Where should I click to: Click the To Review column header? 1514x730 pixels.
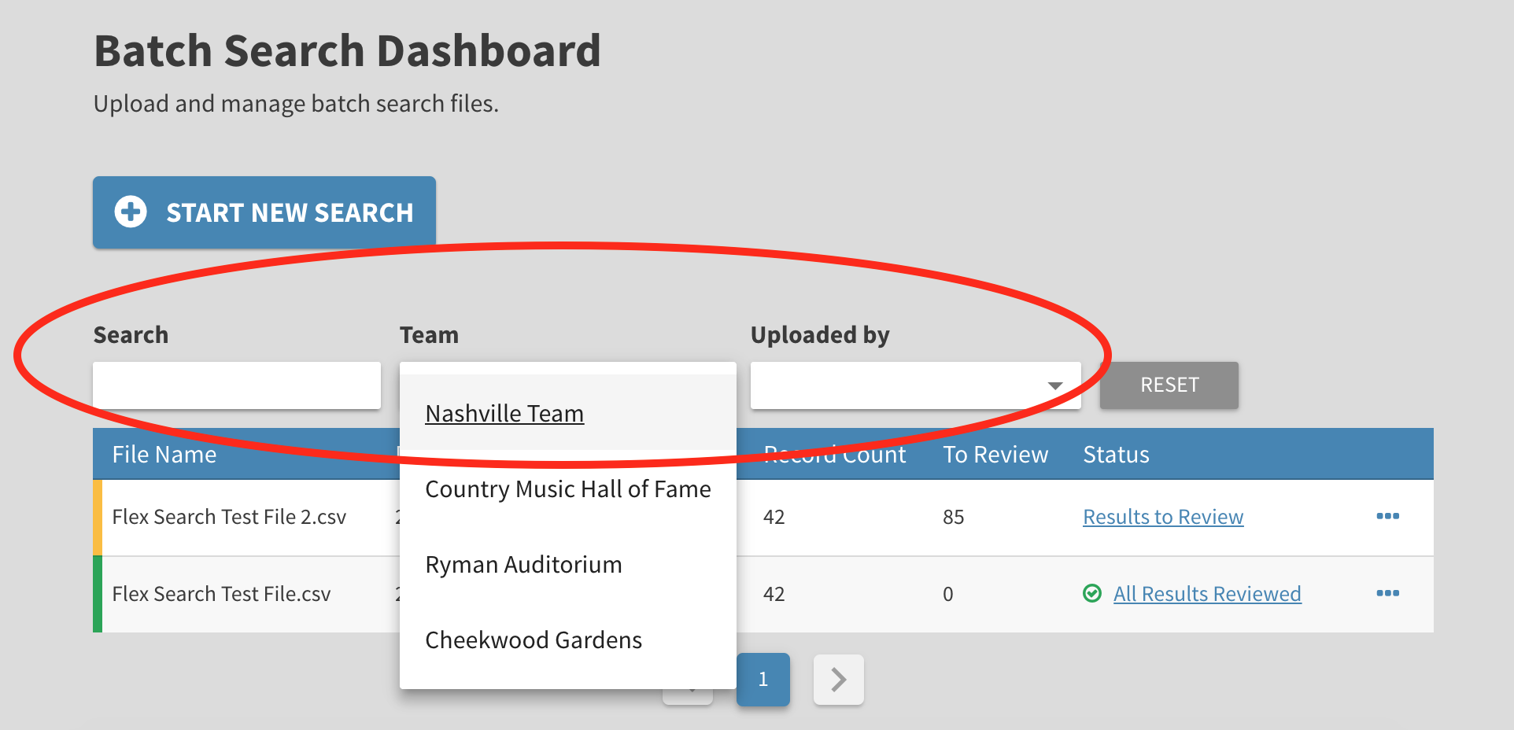point(995,455)
